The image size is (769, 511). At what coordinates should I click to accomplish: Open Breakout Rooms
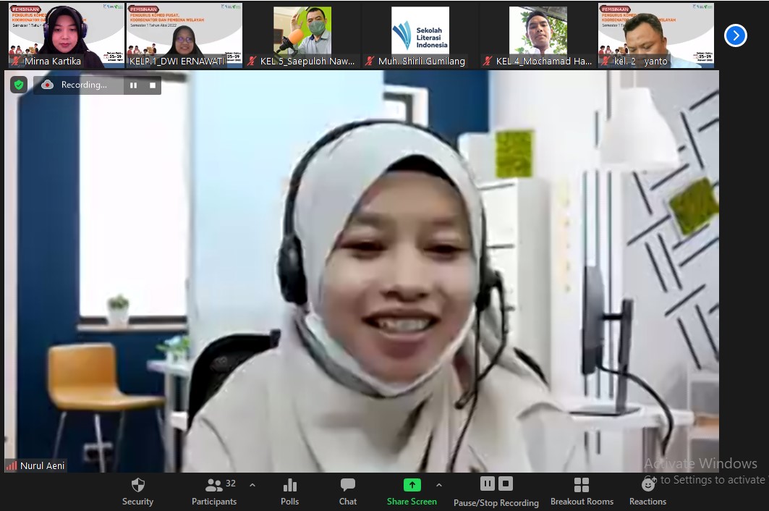coord(582,491)
